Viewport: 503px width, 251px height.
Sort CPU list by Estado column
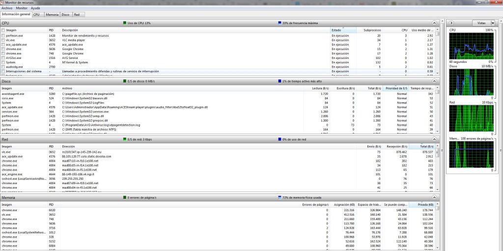(343, 30)
